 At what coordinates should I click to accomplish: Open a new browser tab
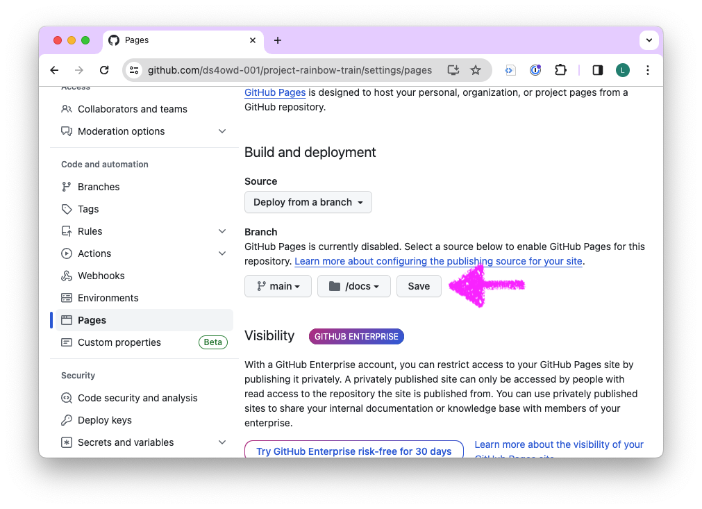click(x=278, y=40)
